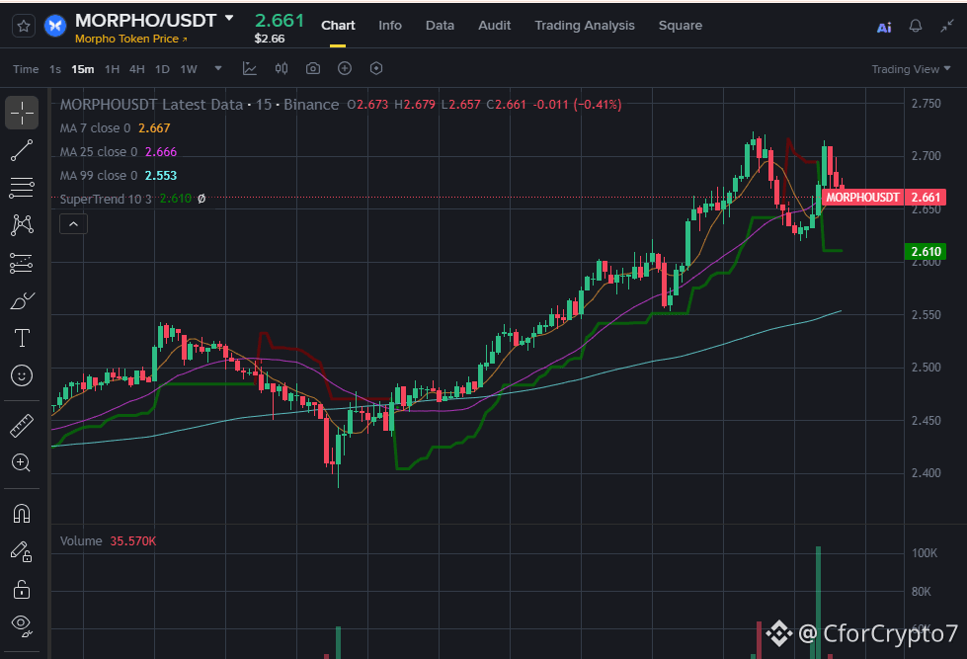Select the 1H time interval
Screen dimensions: 967x659
pyautogui.click(x=112, y=69)
